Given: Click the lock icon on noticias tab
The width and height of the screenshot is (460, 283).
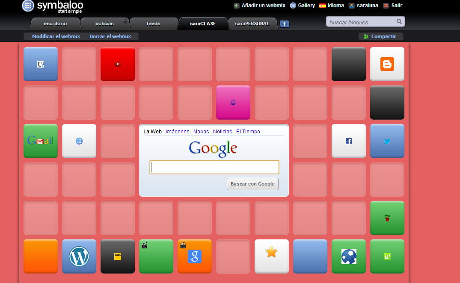Looking at the screenshot, I should click(125, 21).
